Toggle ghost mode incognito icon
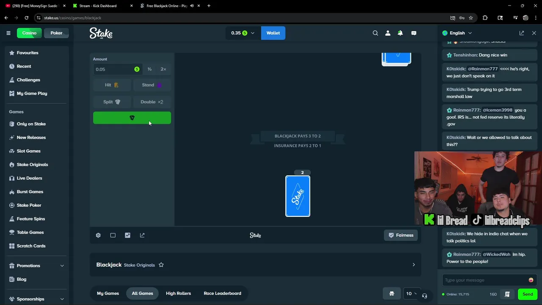 click(x=392, y=294)
